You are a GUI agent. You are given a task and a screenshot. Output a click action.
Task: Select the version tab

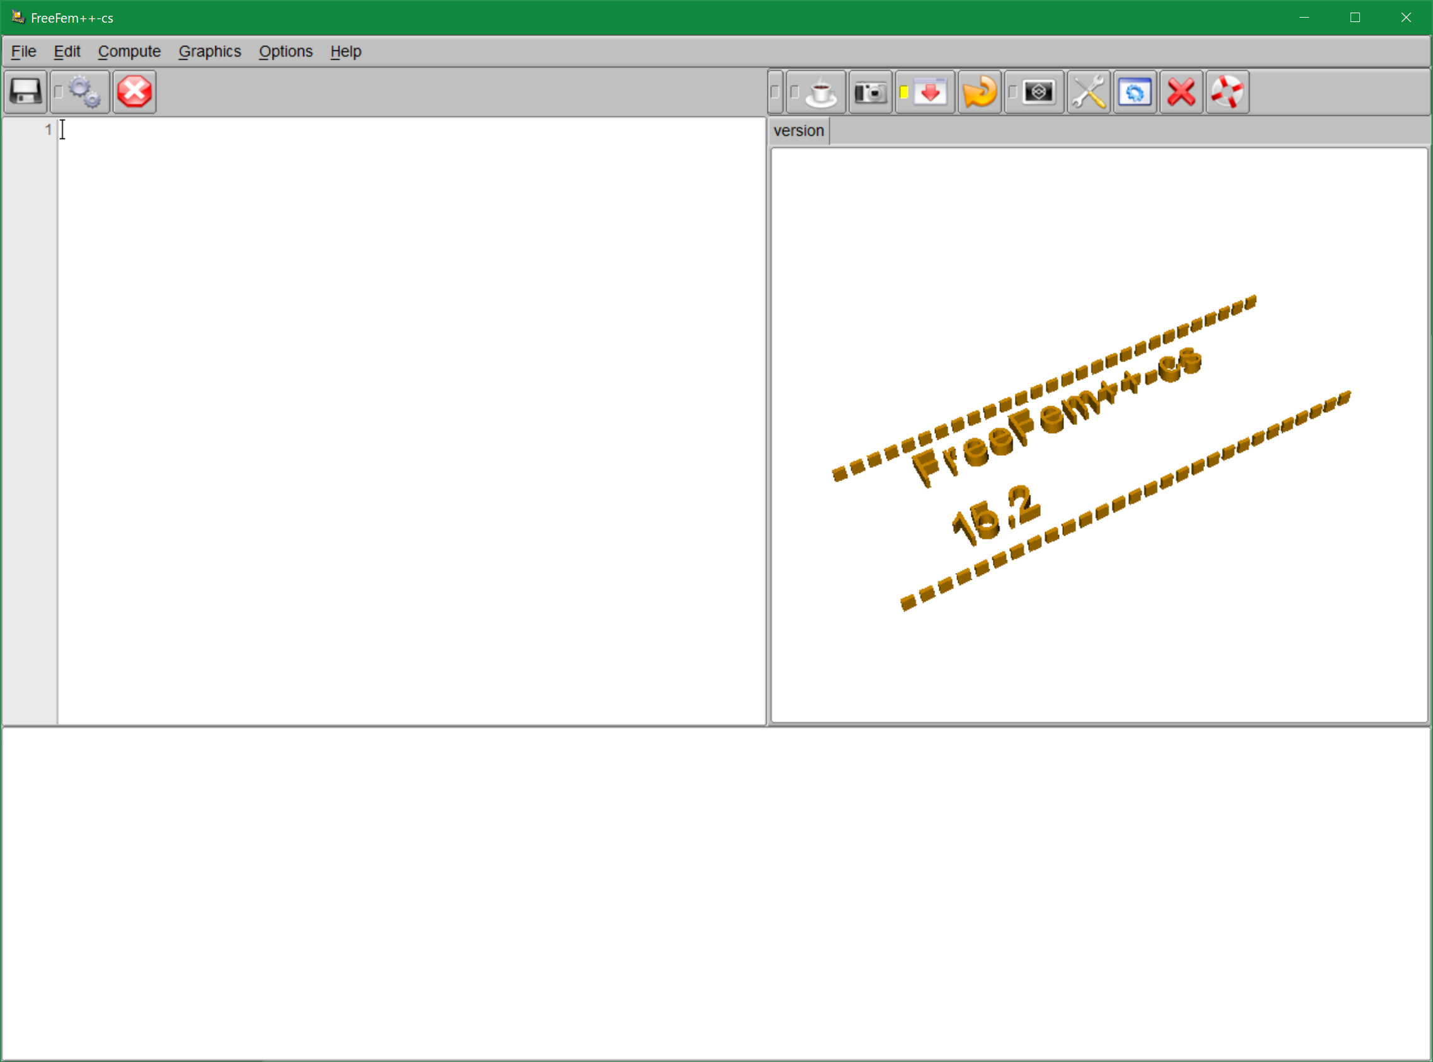tap(798, 131)
